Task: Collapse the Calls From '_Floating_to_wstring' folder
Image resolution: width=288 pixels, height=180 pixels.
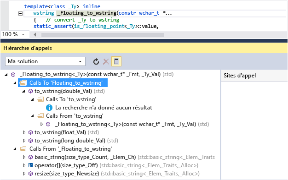Action: [15, 149]
